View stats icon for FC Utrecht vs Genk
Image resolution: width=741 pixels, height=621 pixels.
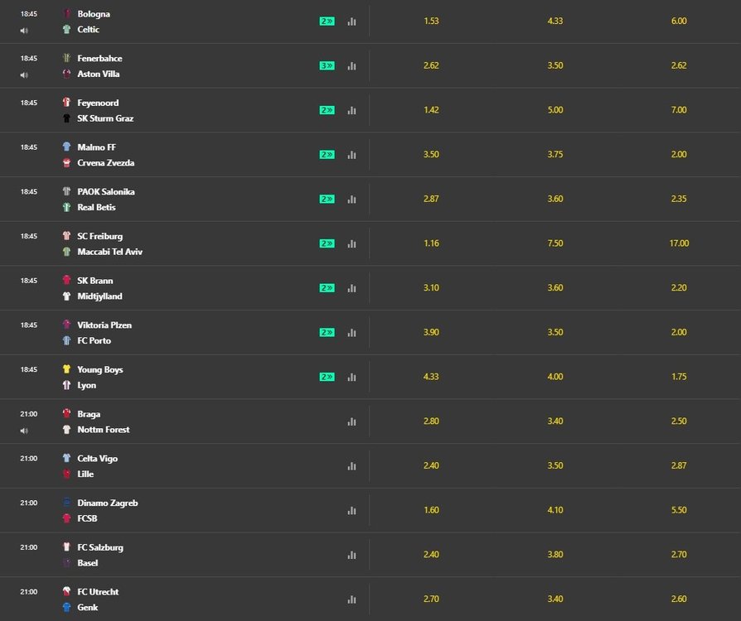click(x=351, y=599)
